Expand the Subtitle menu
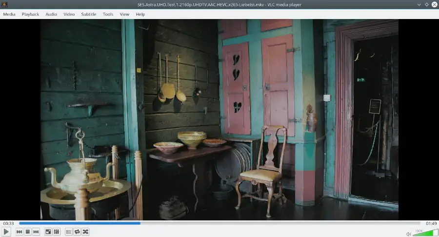This screenshot has width=439, height=237. click(x=89, y=14)
